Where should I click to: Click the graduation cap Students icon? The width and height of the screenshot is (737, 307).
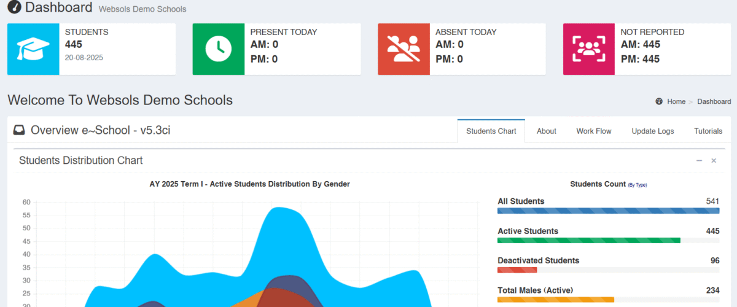click(33, 49)
